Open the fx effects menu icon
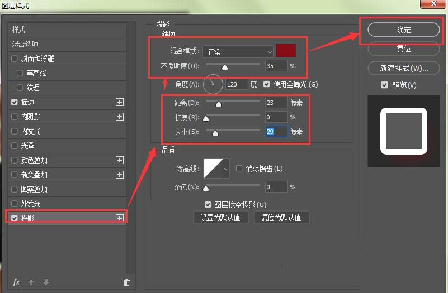Screen dimensions: 448x293 (x=17, y=282)
